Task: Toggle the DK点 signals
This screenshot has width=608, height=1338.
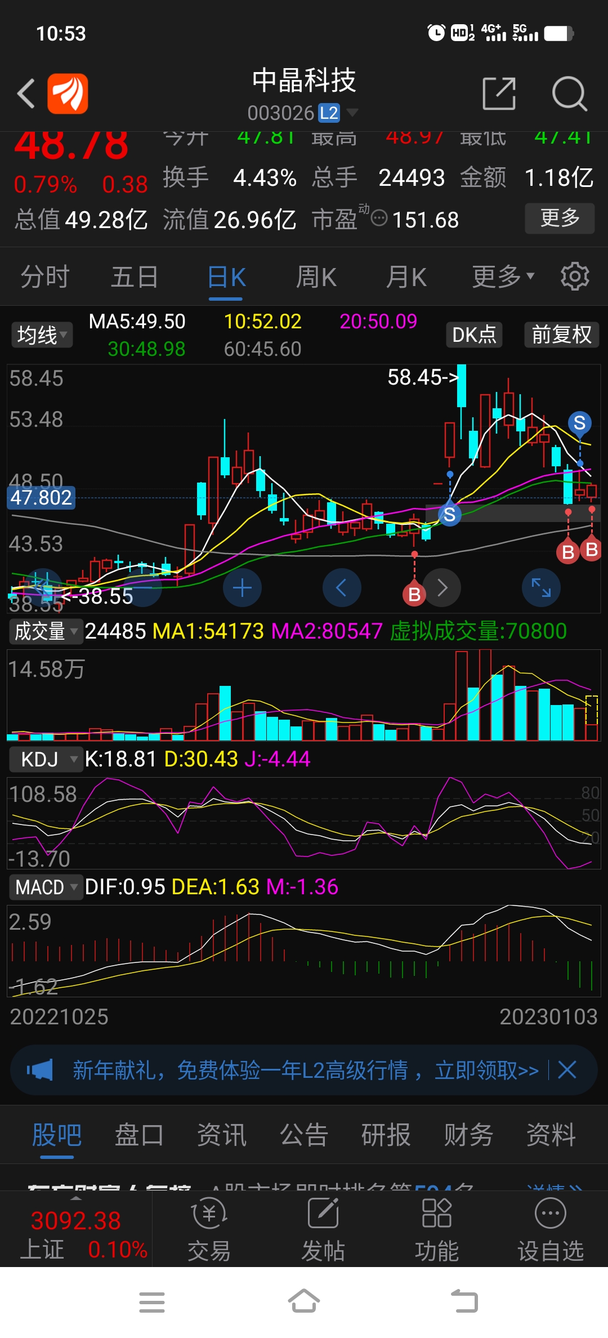Action: point(474,334)
